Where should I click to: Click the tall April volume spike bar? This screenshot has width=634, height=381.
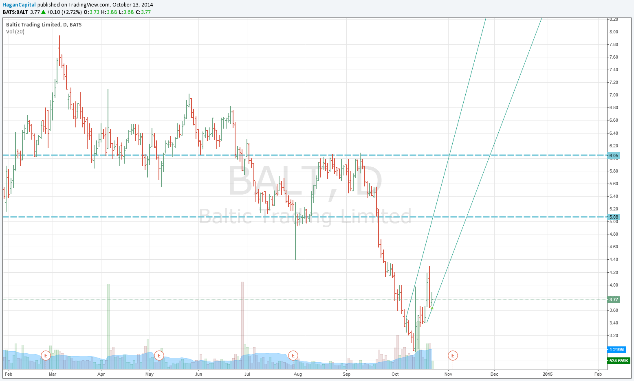108,326
